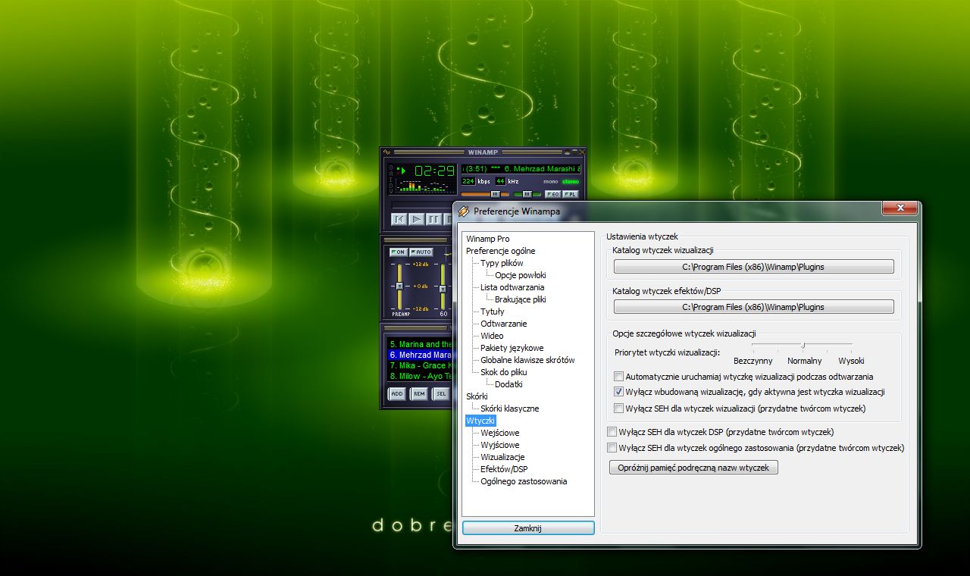Click the playlist SEL button
Viewport: 970px width, 576px height.
point(441,393)
